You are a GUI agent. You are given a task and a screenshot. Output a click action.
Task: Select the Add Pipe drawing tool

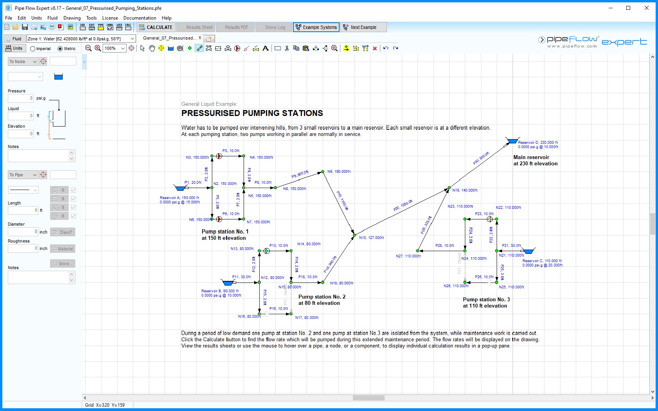199,48
